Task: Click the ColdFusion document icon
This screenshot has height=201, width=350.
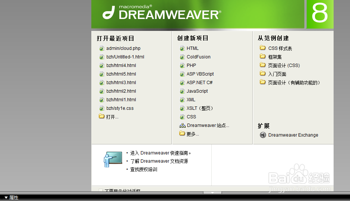Action: [182, 57]
